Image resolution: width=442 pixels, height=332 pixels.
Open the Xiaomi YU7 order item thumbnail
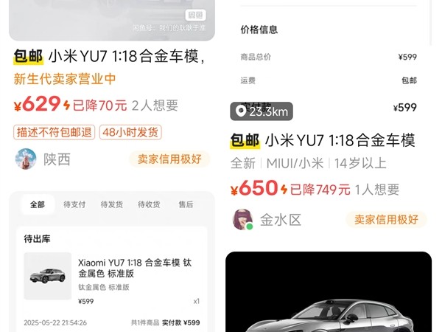pyautogui.click(x=47, y=276)
